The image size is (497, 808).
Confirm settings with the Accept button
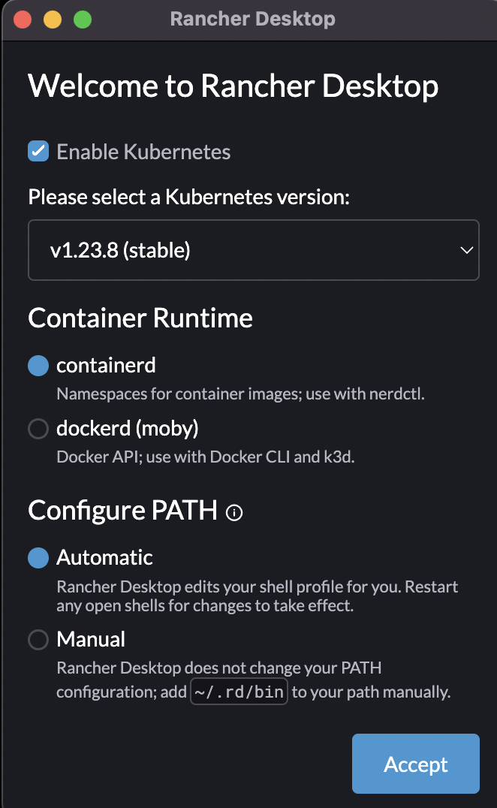point(416,764)
